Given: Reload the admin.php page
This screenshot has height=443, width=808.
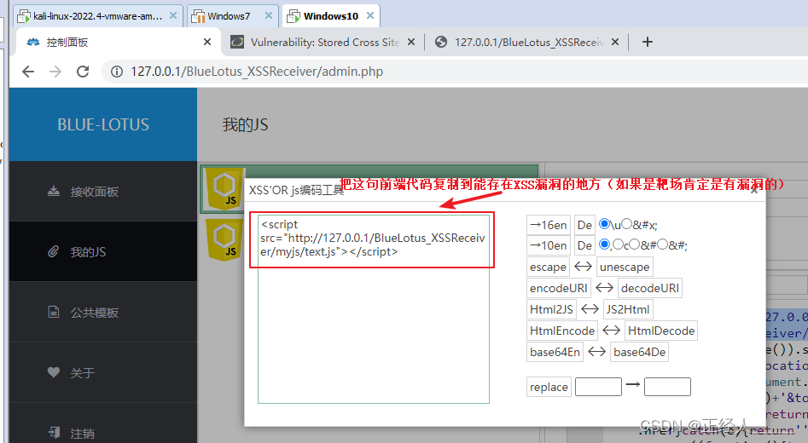Looking at the screenshot, I should pyautogui.click(x=83, y=72).
